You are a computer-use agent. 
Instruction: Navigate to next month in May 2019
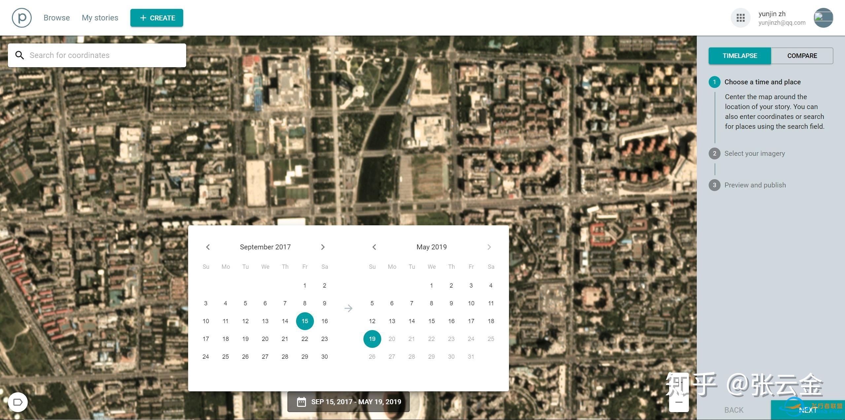tap(489, 247)
